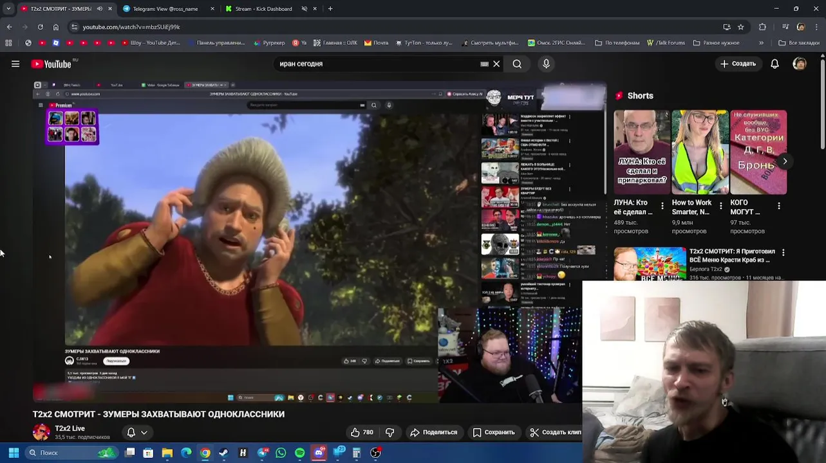Go back in browser history
The width and height of the screenshot is (826, 463).
pos(9,27)
